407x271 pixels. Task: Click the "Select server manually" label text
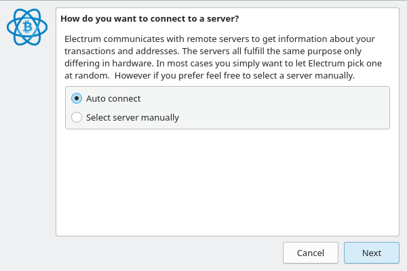132,117
